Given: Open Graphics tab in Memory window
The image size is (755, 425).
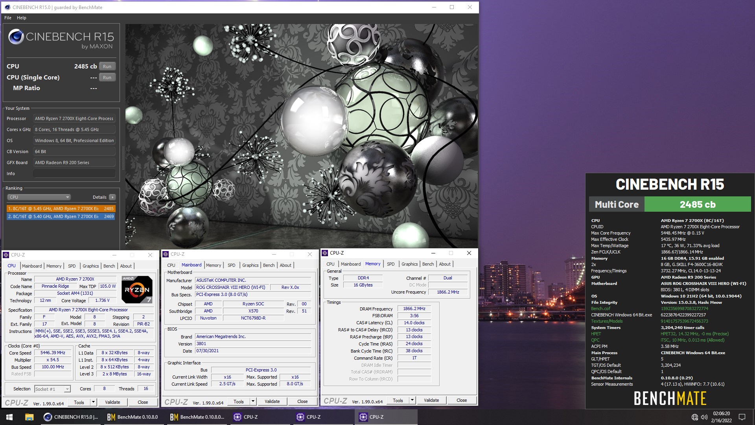Looking at the screenshot, I should coord(410,264).
